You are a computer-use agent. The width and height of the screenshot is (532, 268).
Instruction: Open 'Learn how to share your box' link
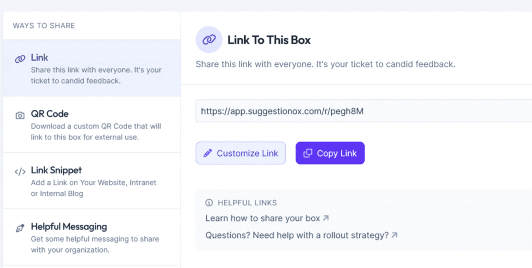pyautogui.click(x=262, y=218)
